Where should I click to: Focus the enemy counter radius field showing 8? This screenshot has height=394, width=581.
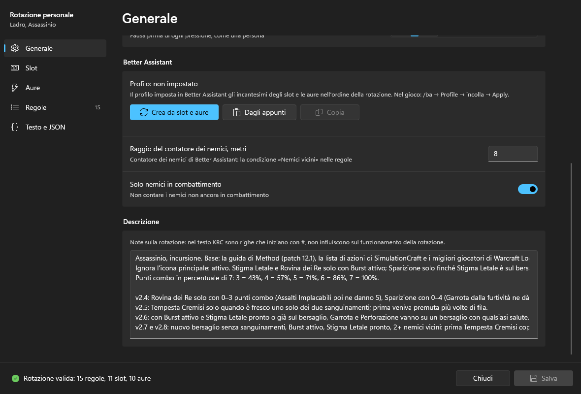pyautogui.click(x=513, y=154)
